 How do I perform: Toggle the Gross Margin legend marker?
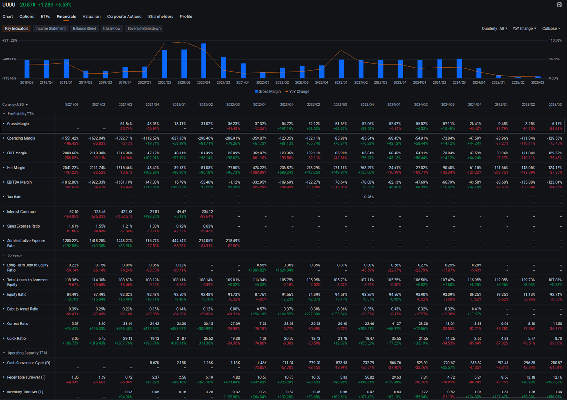pos(256,91)
